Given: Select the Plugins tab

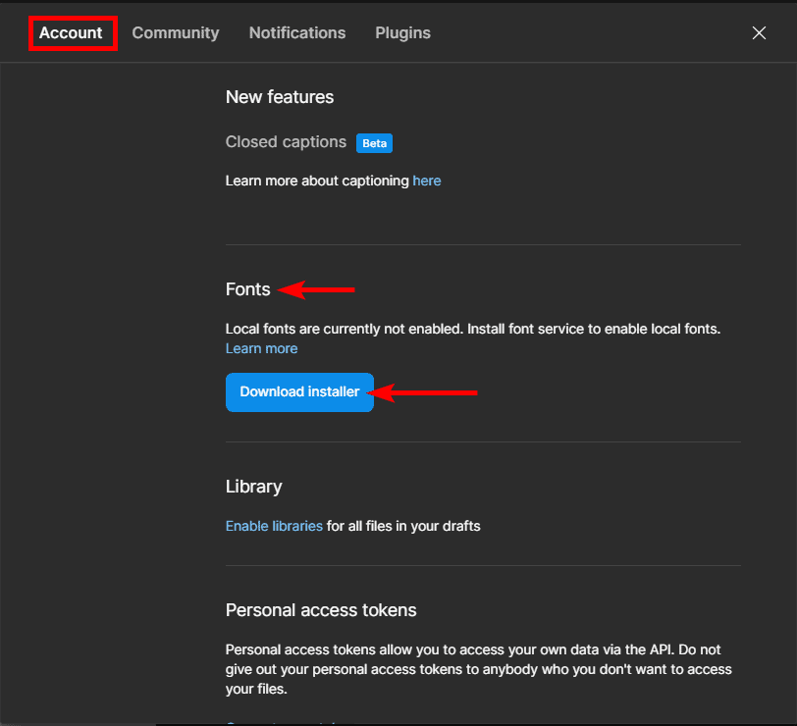Looking at the screenshot, I should (x=402, y=32).
